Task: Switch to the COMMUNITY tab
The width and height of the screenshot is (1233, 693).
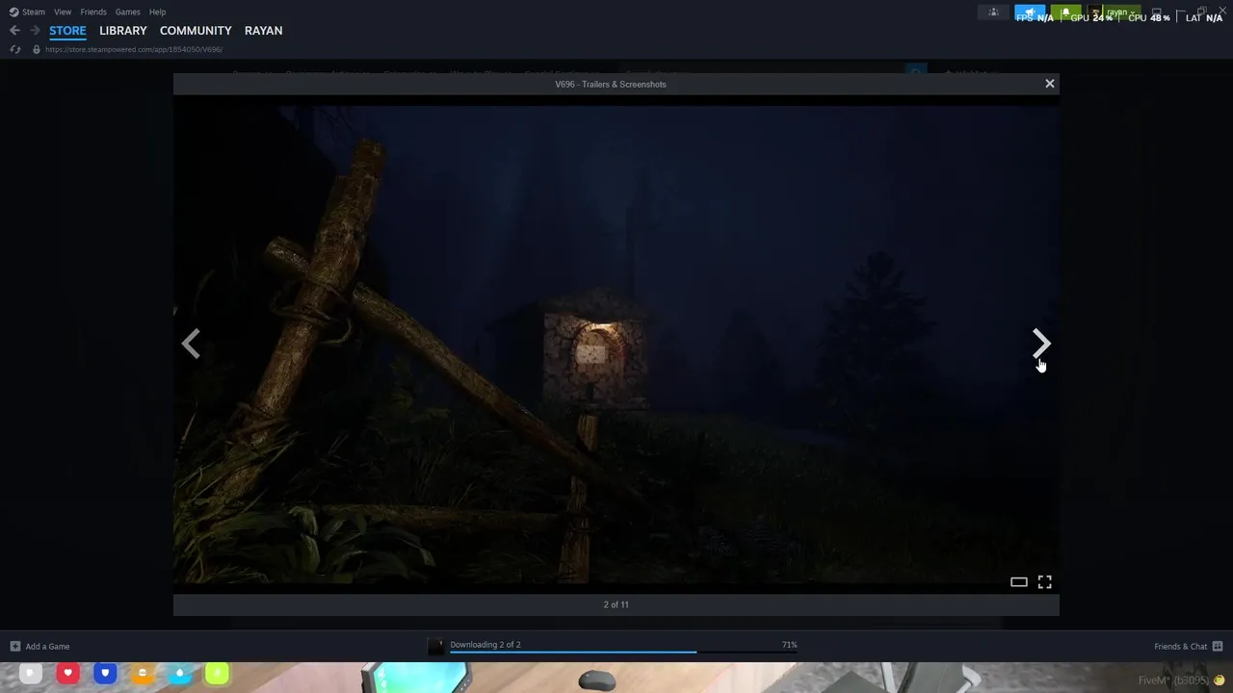Action: (x=196, y=31)
